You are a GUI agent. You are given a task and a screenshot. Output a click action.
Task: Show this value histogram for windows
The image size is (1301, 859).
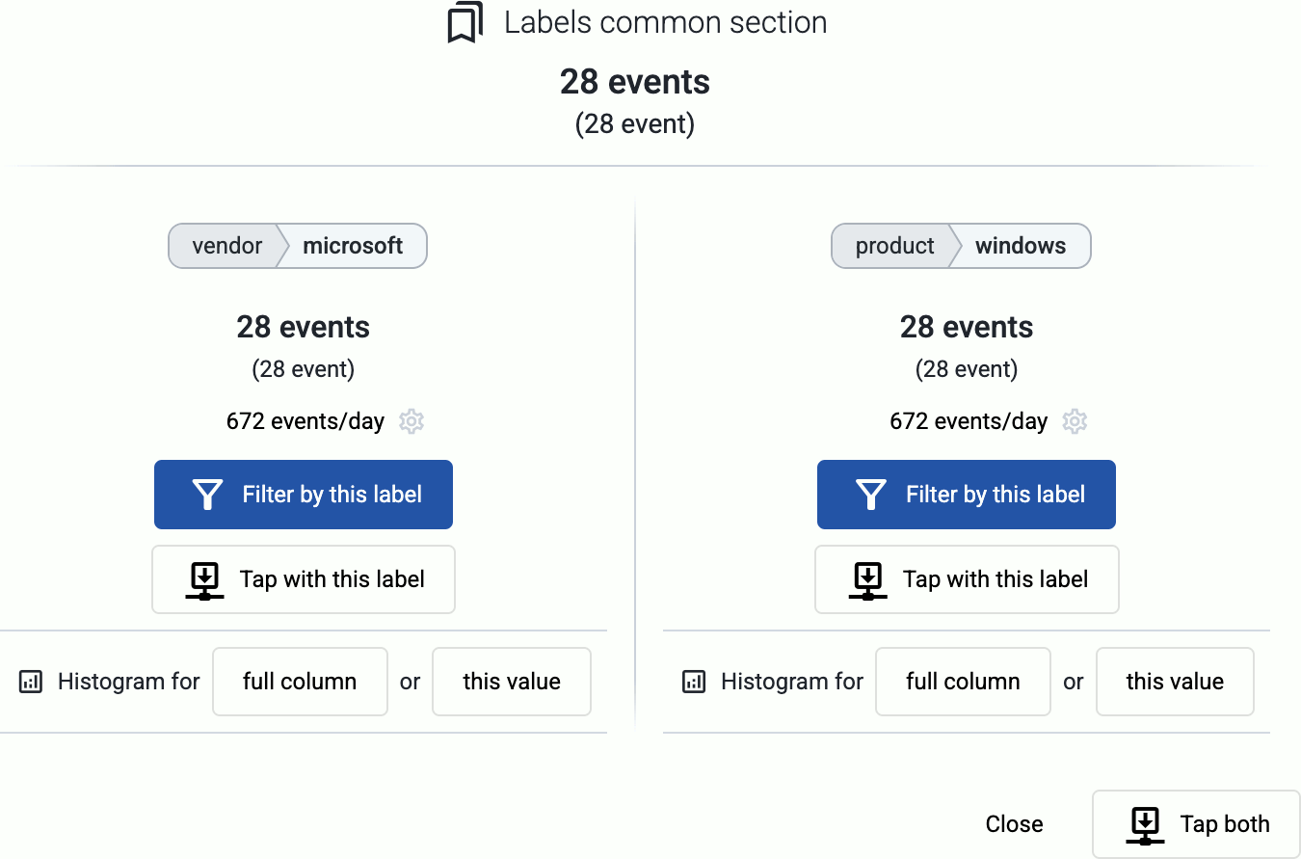[x=1175, y=682]
